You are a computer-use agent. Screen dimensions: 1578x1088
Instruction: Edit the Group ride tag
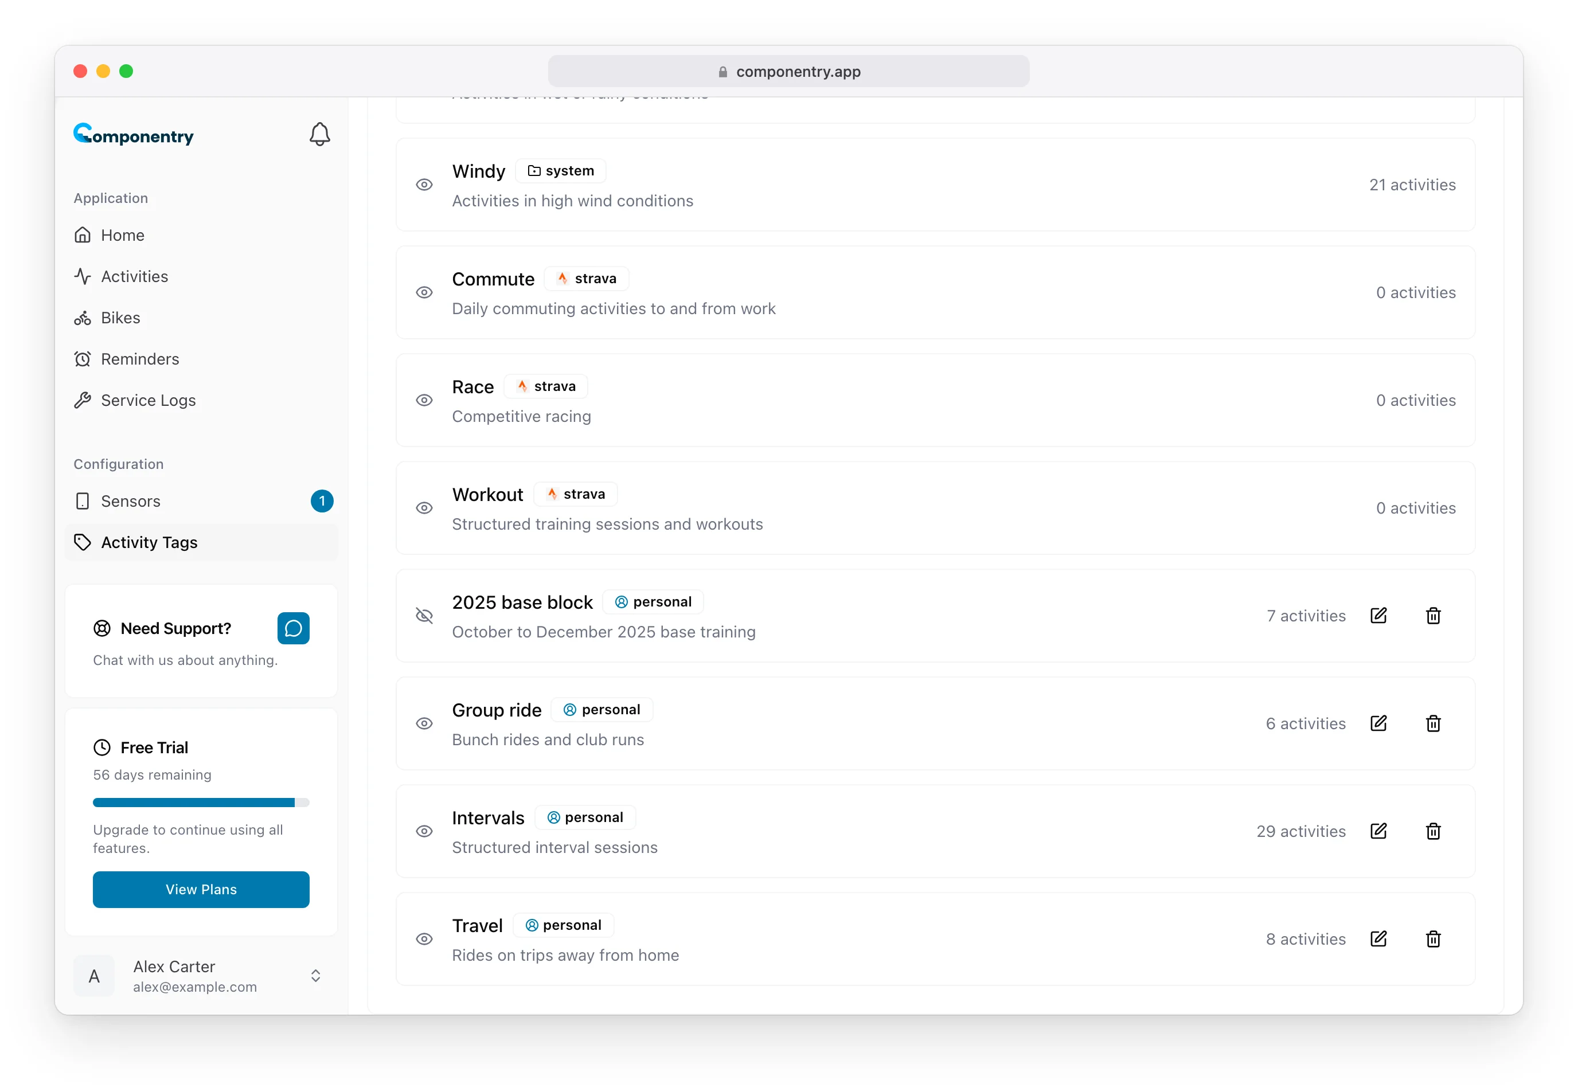coord(1378,723)
